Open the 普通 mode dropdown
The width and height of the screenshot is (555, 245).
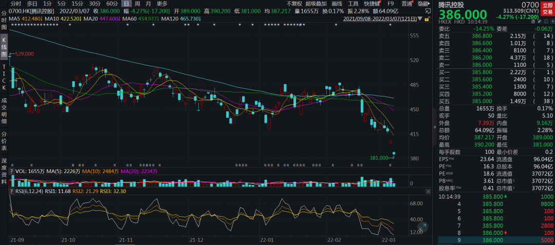tap(407, 4)
